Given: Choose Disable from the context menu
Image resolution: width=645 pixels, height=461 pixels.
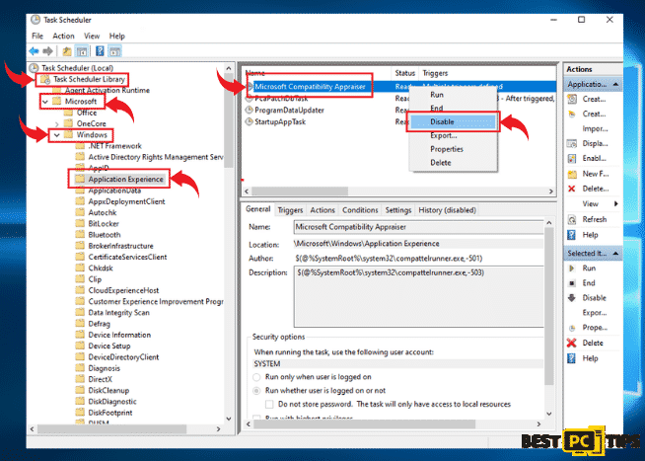Looking at the screenshot, I should 453,121.
